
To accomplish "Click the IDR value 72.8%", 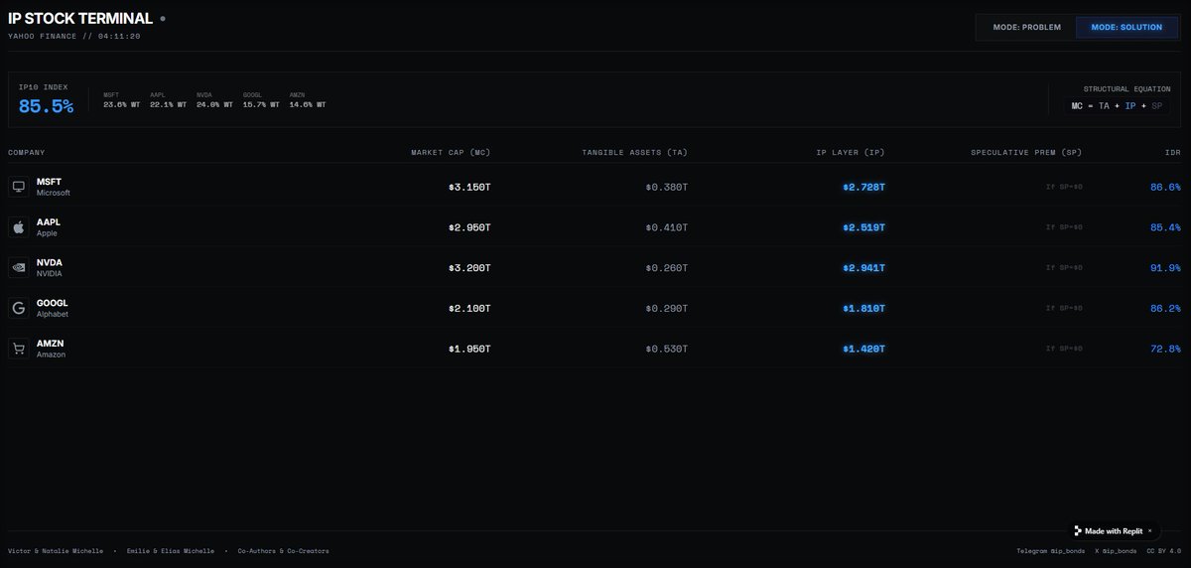I will pos(1165,349).
